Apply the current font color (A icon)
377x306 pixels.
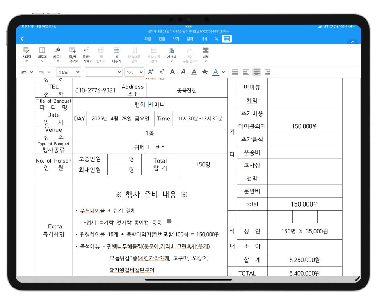216,72
